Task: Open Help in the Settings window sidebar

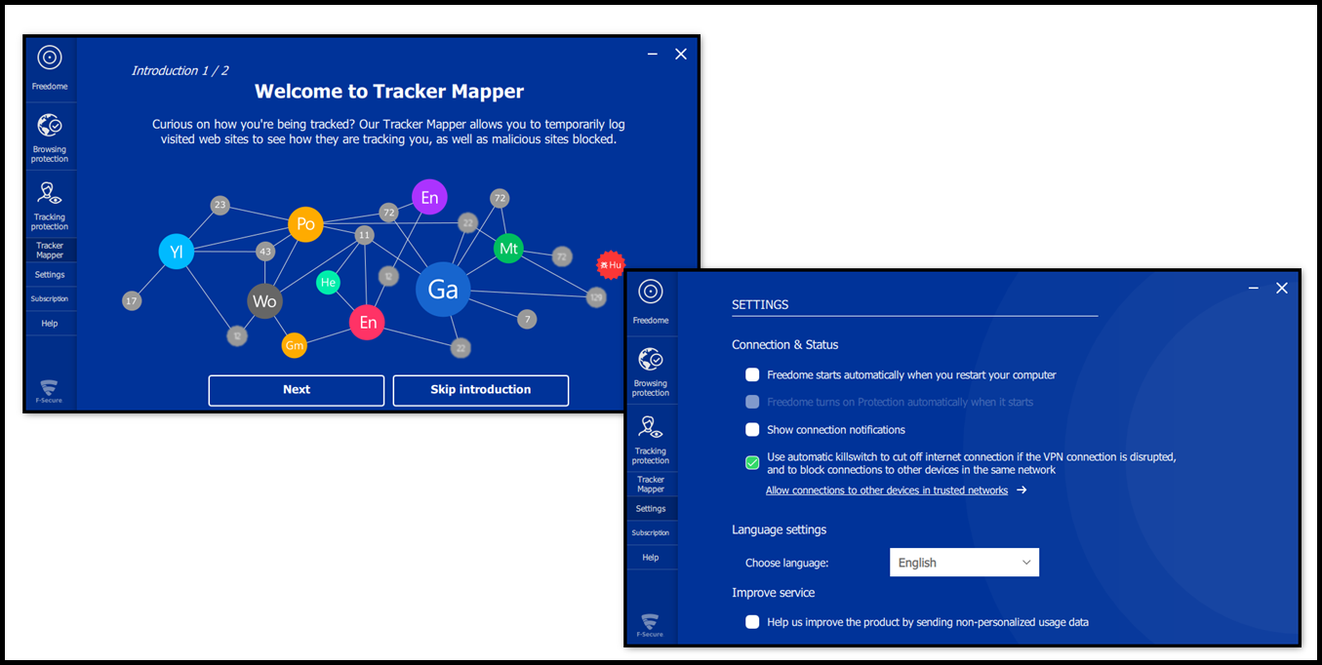Action: pos(651,558)
